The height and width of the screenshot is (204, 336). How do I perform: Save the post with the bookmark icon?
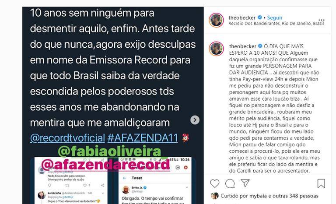click(321, 183)
